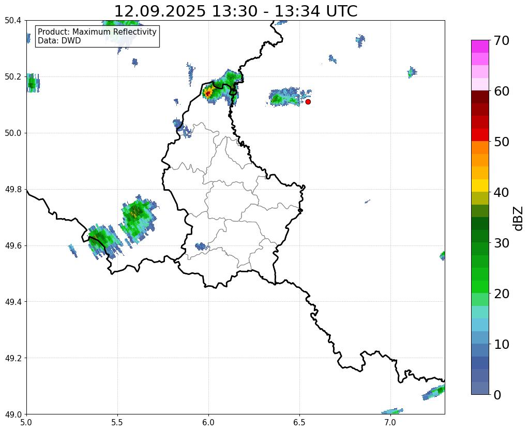Click the dBZ colorbar axis label
The width and height of the screenshot is (529, 431).
(519, 218)
